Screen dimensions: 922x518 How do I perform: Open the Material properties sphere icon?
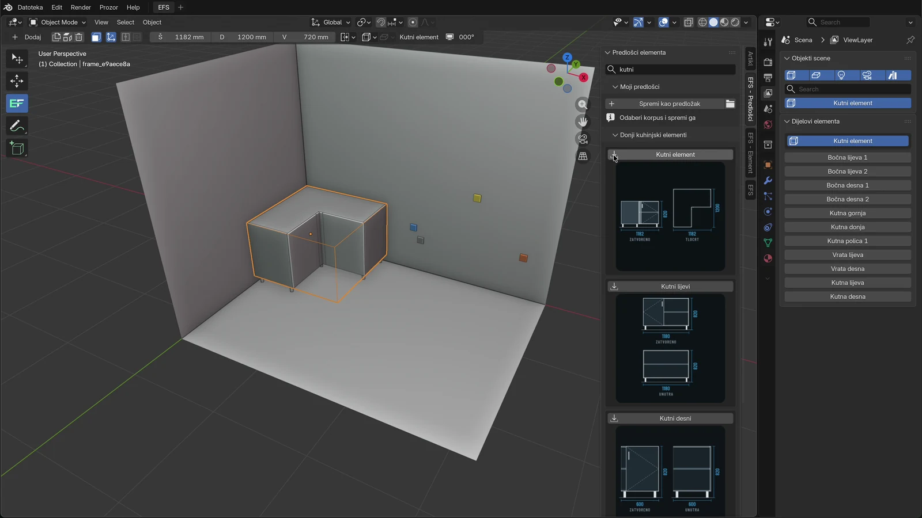(x=768, y=258)
